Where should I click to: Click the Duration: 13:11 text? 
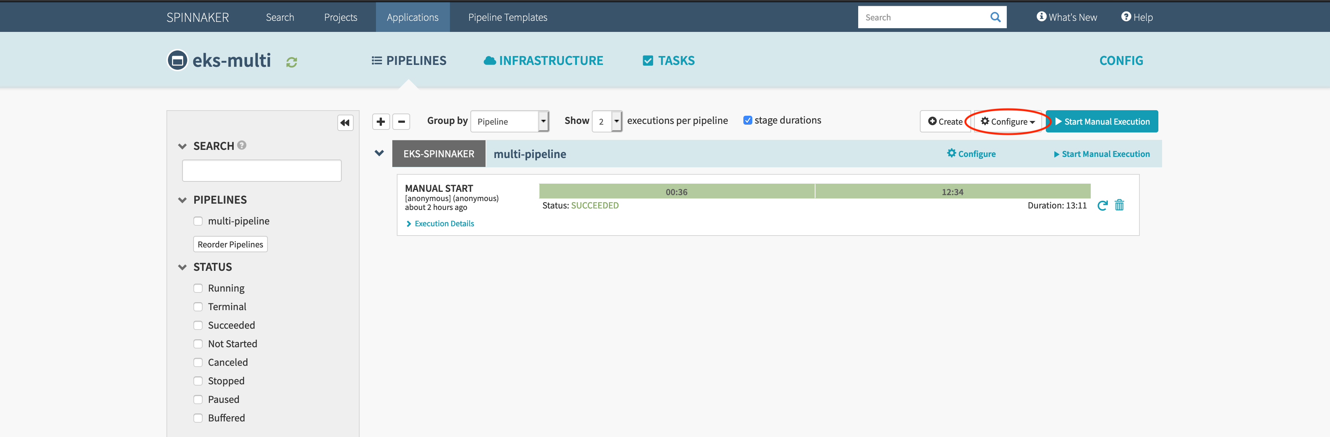tap(1057, 205)
